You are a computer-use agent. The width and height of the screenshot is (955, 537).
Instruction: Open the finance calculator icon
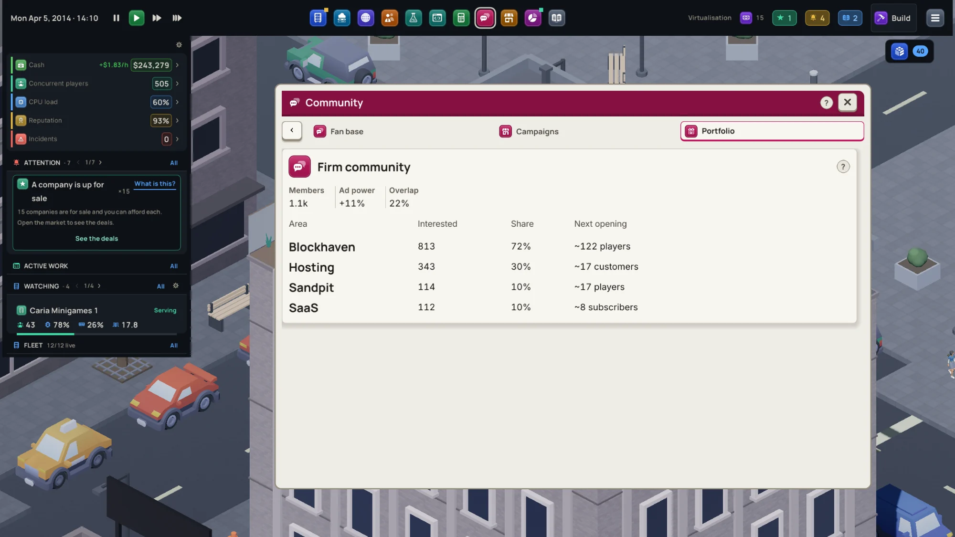pyautogui.click(x=461, y=18)
